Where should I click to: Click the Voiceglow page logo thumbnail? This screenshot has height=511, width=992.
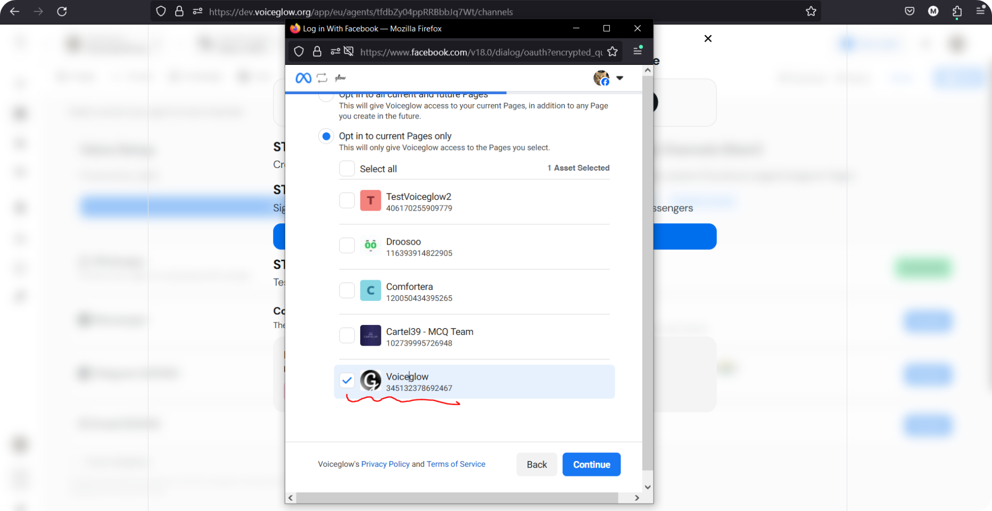[x=370, y=380]
